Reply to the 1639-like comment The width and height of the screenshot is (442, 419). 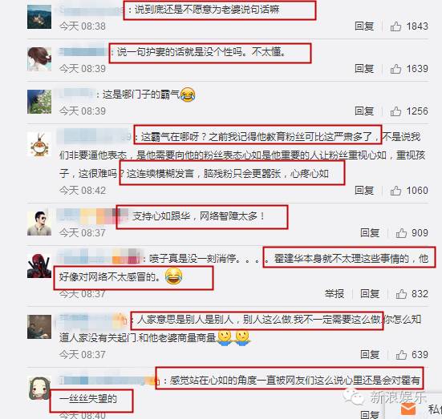tap(364, 68)
